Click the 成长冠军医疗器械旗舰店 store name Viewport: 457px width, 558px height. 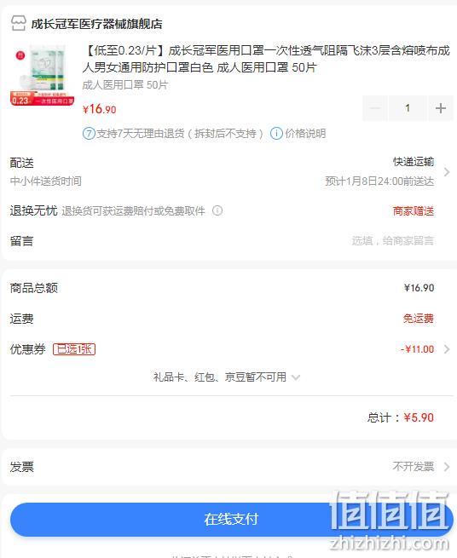point(97,24)
